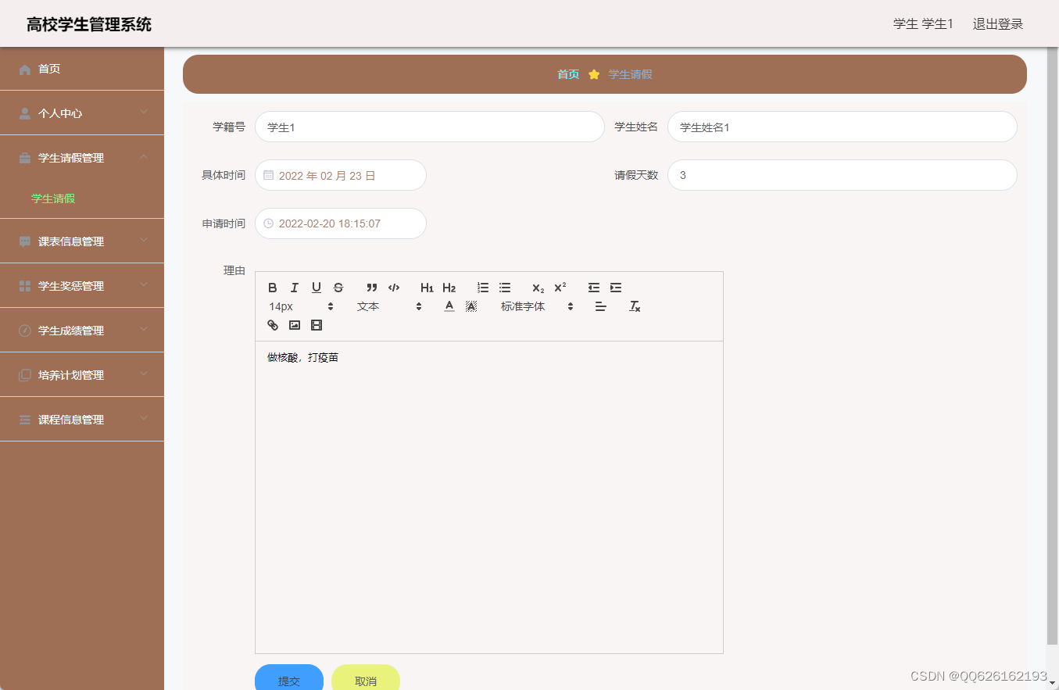1059x690 pixels.
Task: Apply Heading 2 style (H2)
Action: (x=449, y=288)
